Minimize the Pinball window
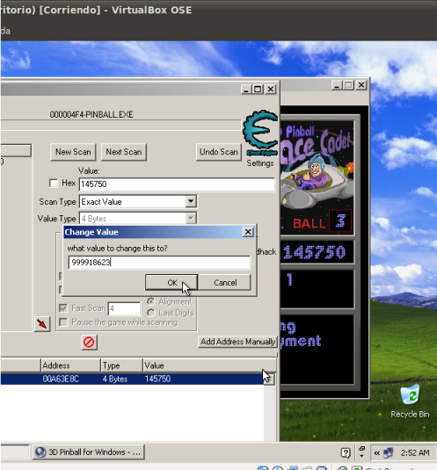This screenshot has width=437, height=470. click(x=337, y=85)
